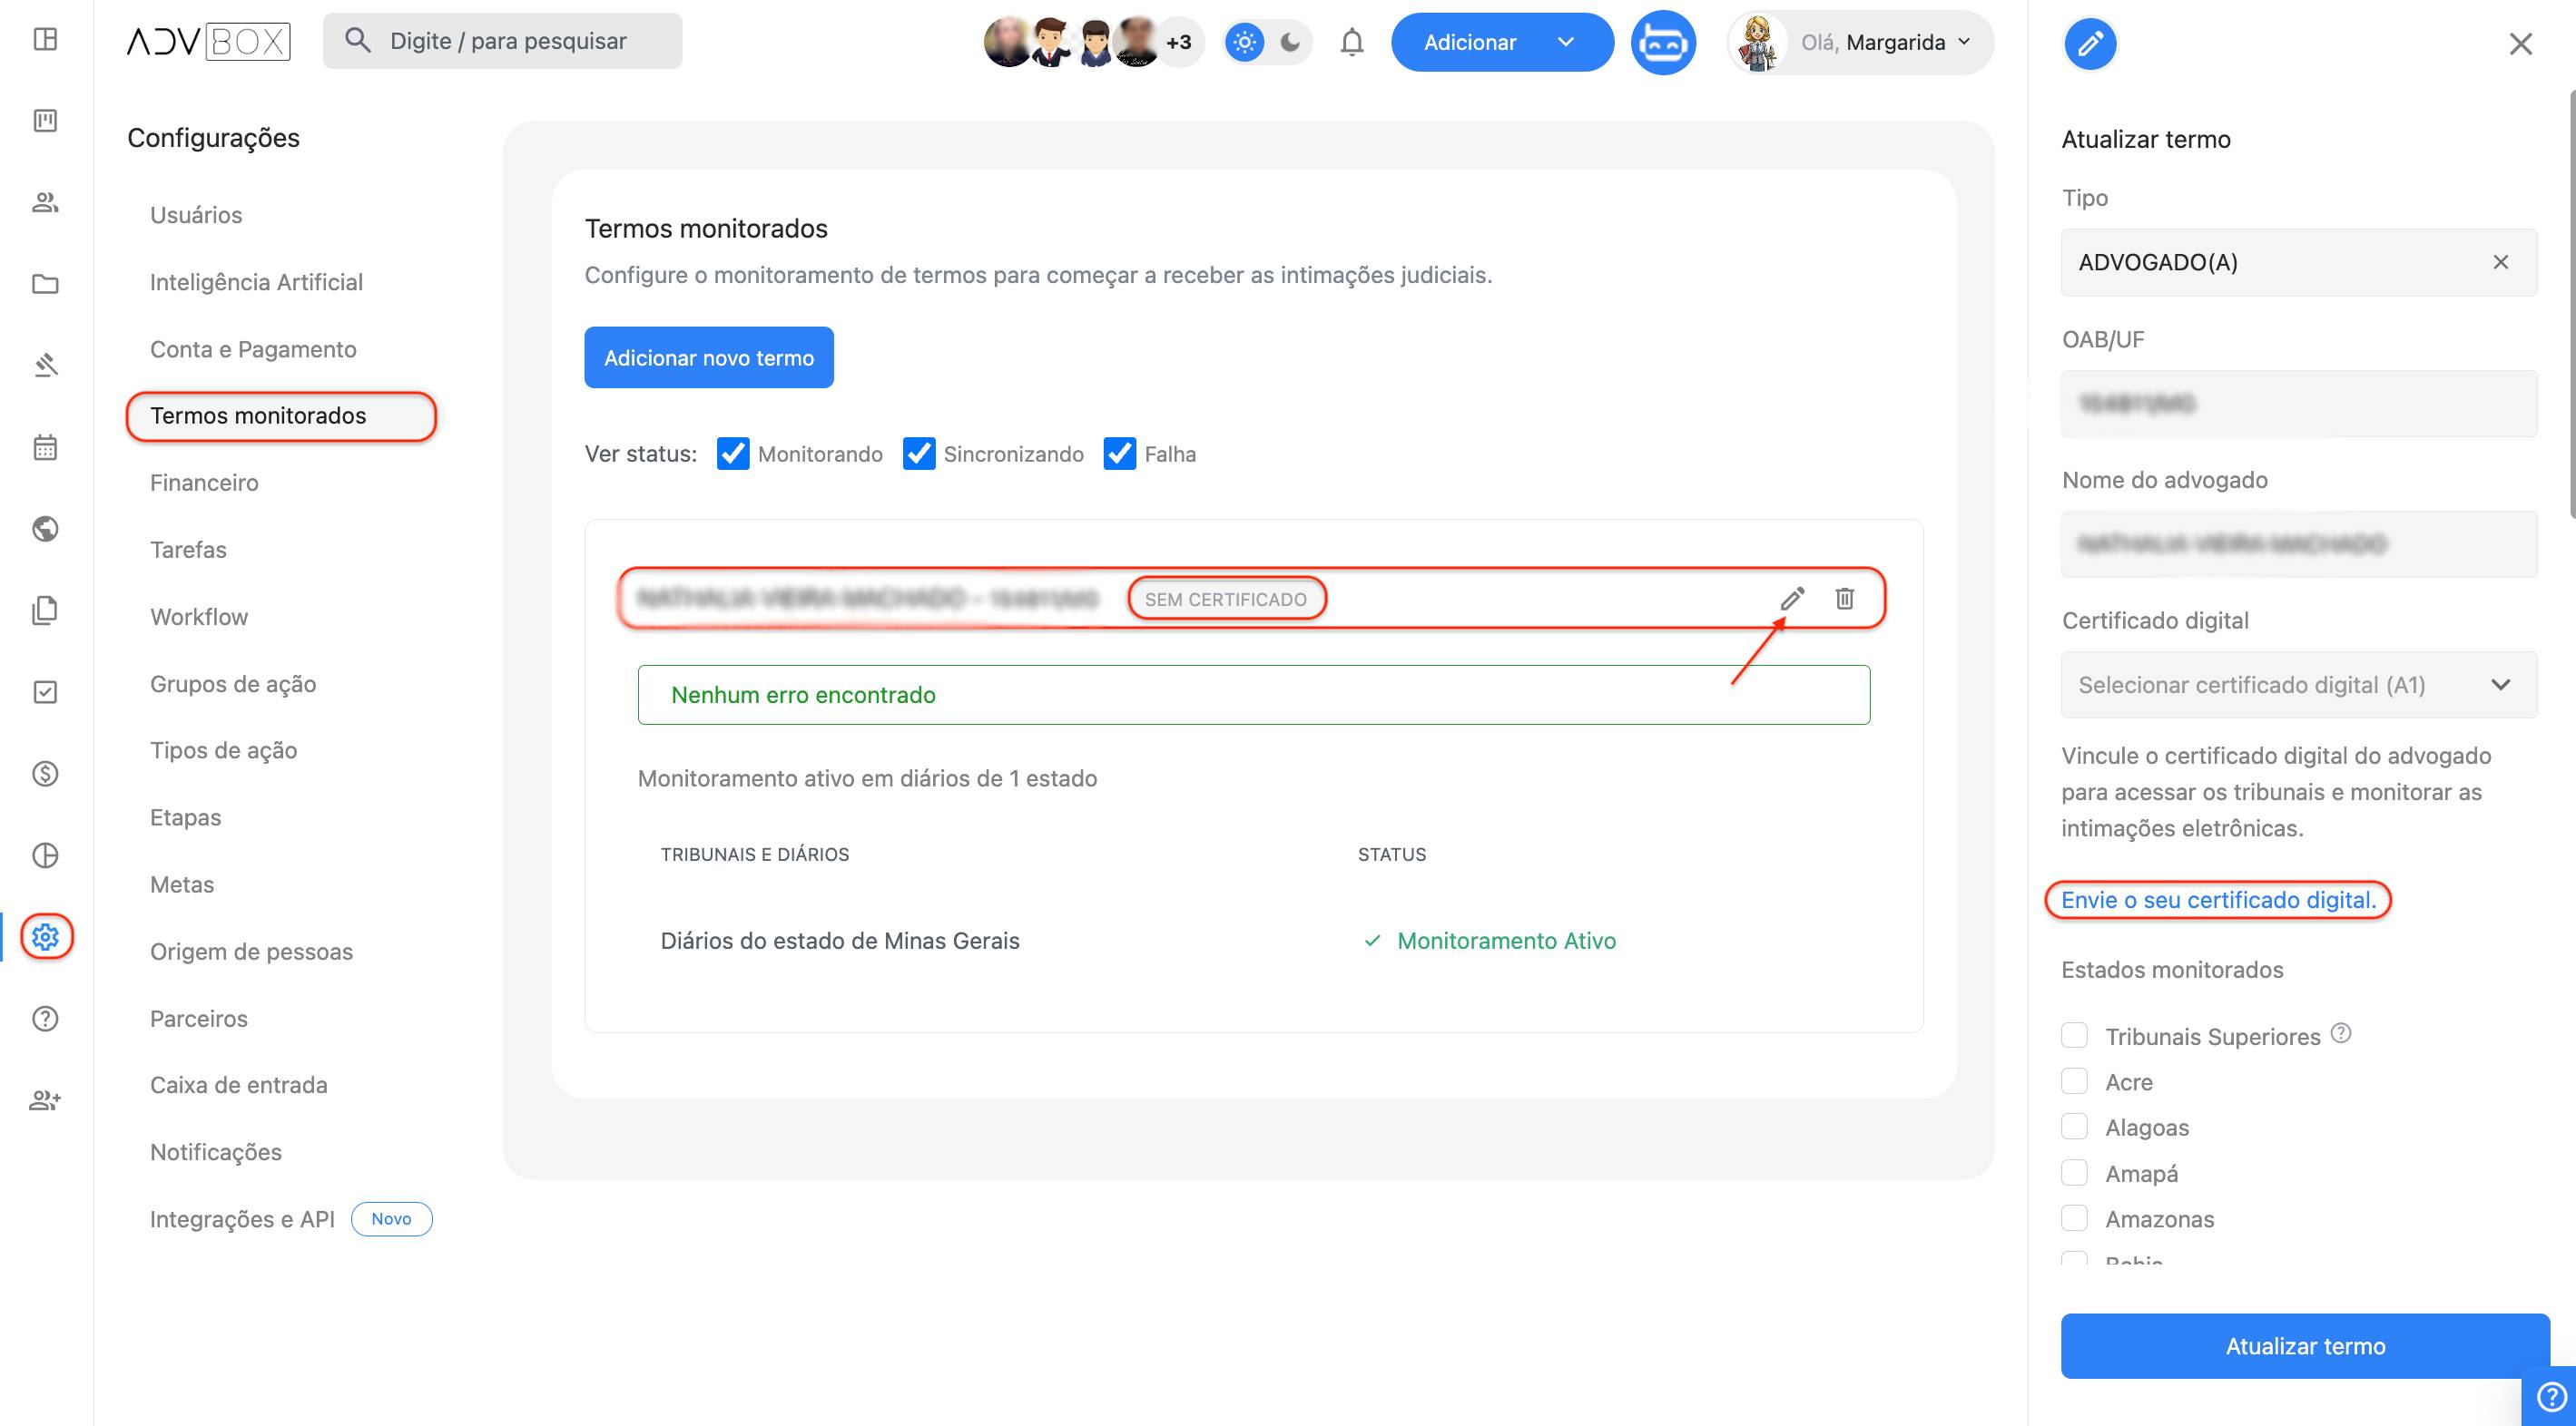The width and height of the screenshot is (2576, 1426).
Task: Open the Financeiro settings section
Action: (x=204, y=483)
